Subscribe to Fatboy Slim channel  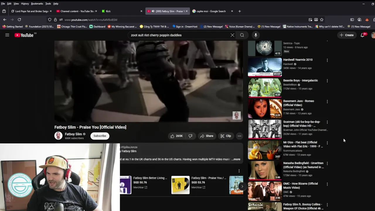(x=100, y=136)
